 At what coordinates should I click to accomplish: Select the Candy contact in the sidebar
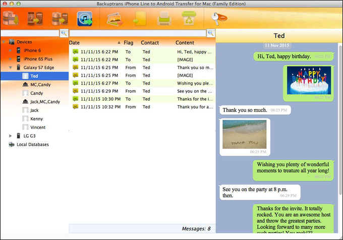(x=36, y=93)
